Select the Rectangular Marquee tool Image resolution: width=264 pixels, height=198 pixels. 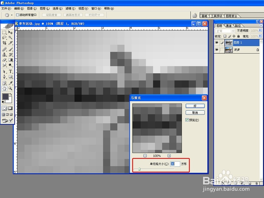pos(4,32)
